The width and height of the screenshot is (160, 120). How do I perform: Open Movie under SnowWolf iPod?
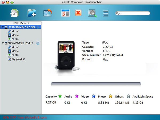tap(13, 51)
